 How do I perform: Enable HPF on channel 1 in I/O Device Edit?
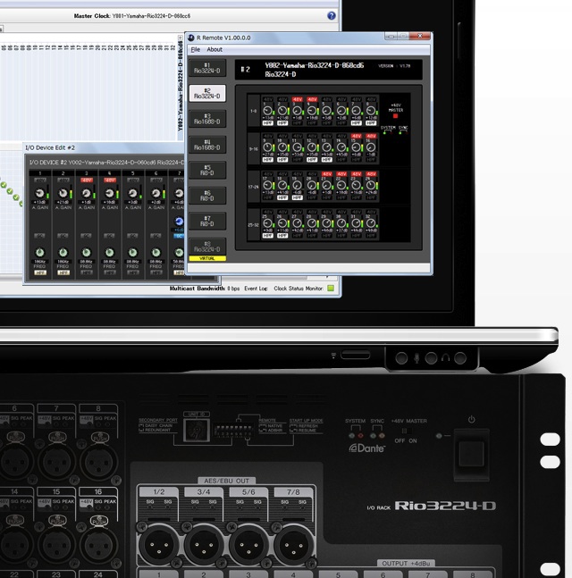[x=40, y=272]
